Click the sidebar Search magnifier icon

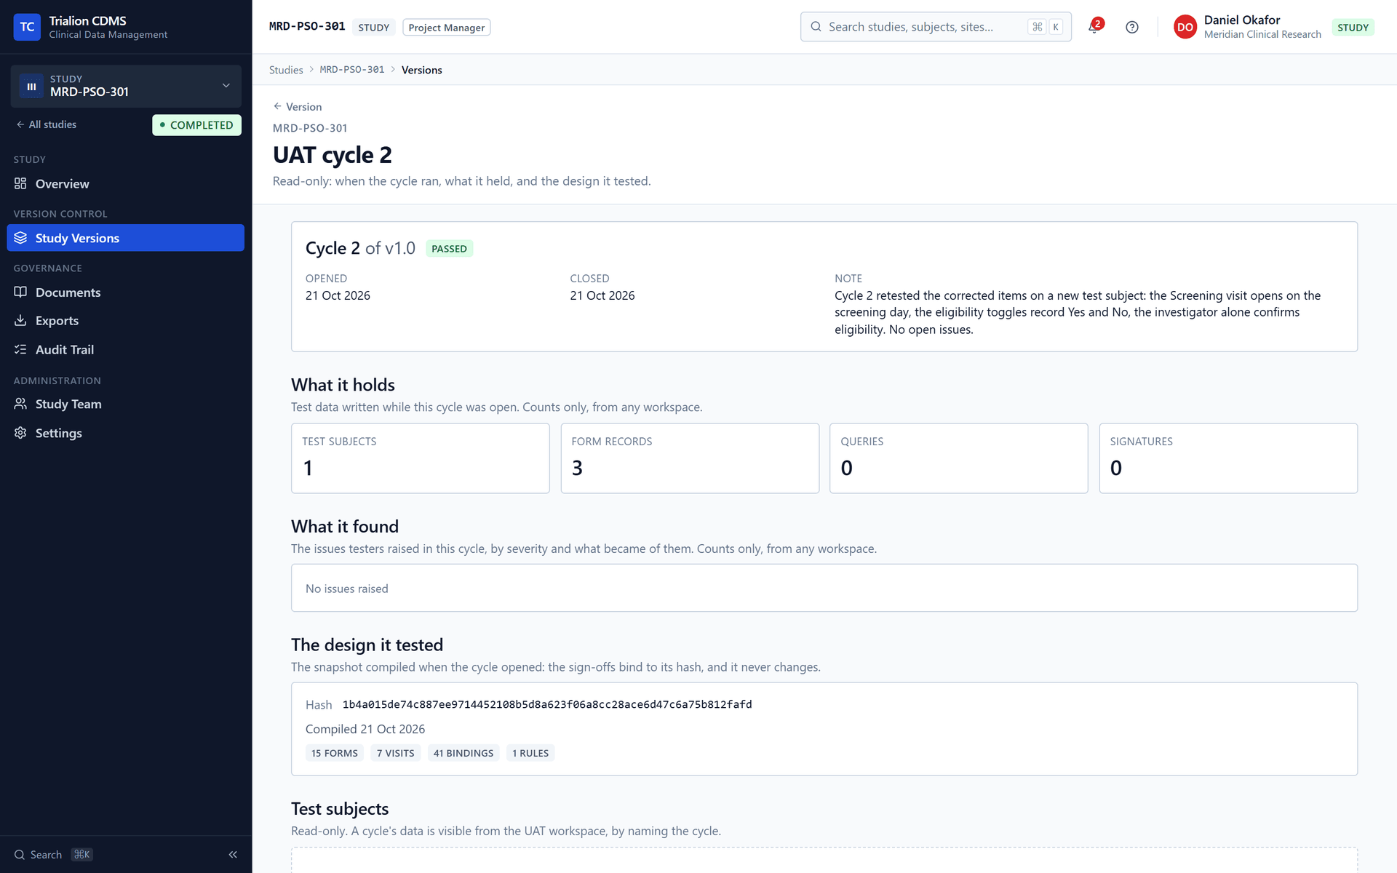pos(20,855)
